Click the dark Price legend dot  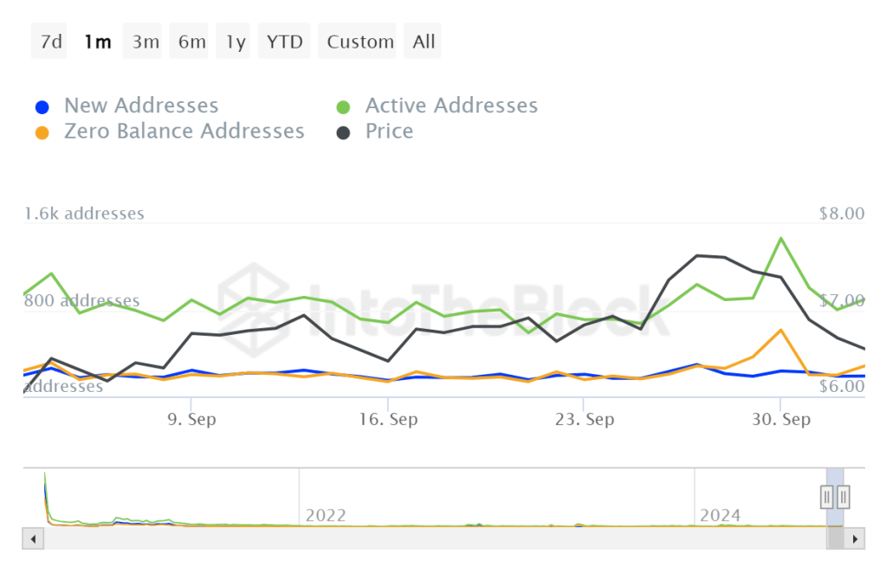pyautogui.click(x=343, y=132)
